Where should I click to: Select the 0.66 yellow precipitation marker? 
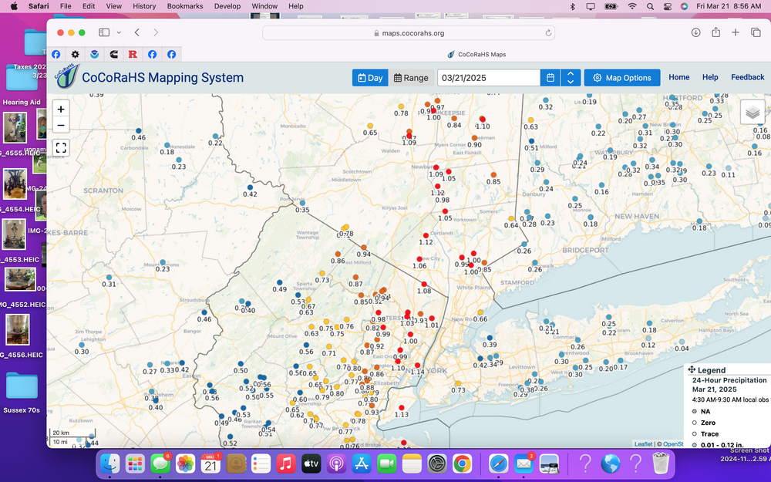coord(480,312)
